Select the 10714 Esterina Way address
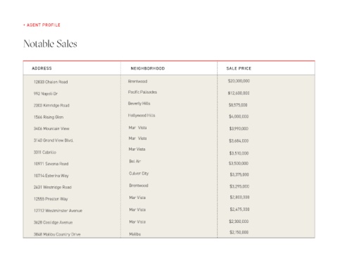Screen dimensions: 338x261 pyautogui.click(x=51, y=176)
